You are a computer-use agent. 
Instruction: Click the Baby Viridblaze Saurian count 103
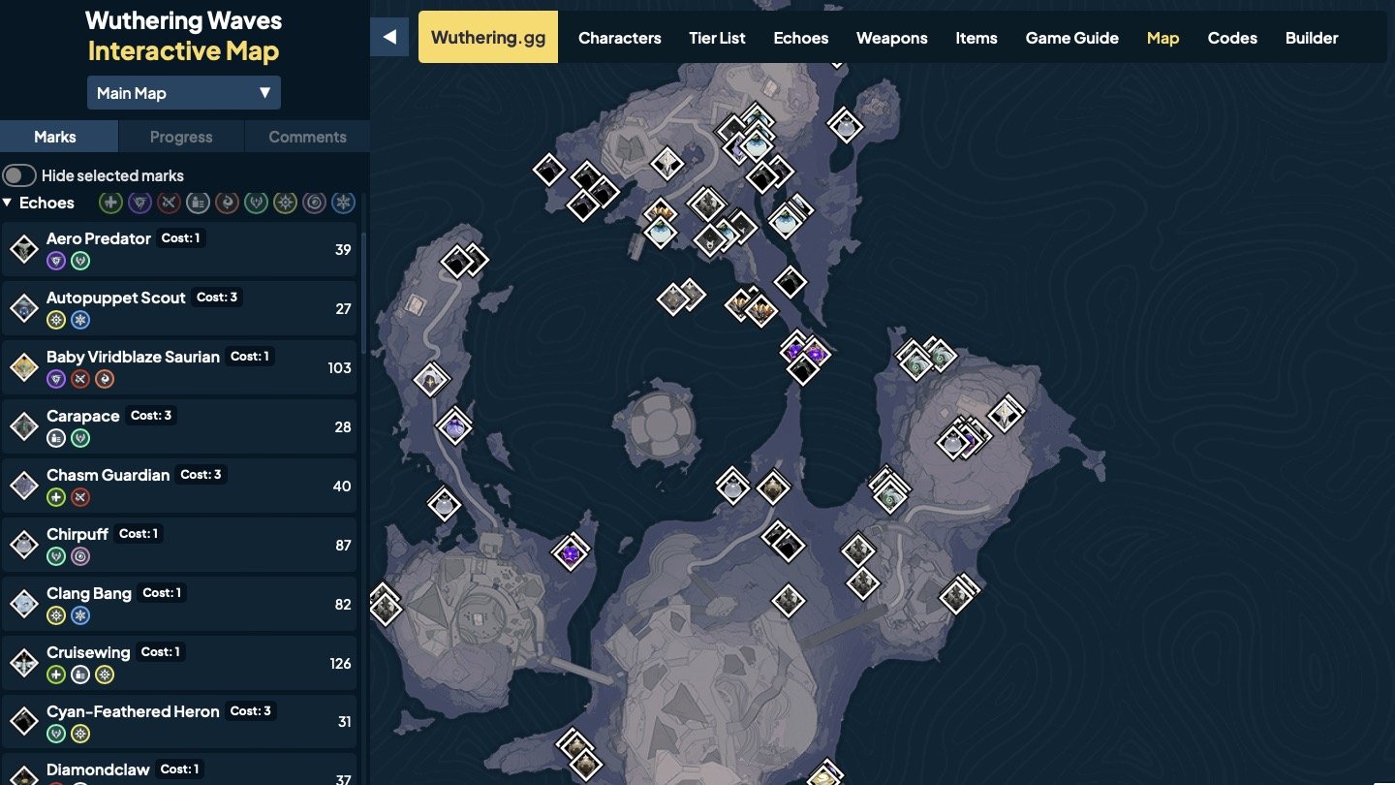(x=340, y=368)
